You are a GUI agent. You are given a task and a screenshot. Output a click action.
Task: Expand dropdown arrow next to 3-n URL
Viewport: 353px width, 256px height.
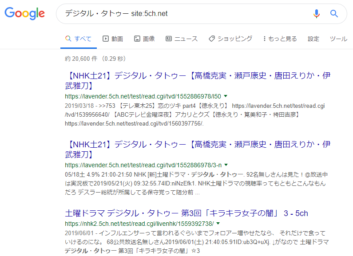tap(226, 165)
